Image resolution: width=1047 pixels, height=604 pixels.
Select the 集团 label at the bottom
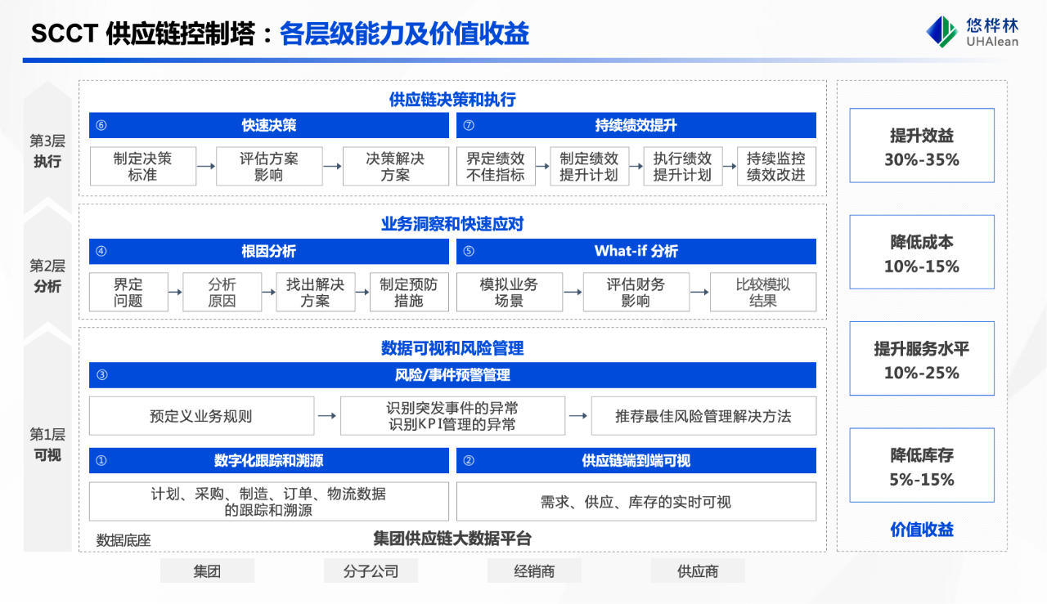coord(207,570)
